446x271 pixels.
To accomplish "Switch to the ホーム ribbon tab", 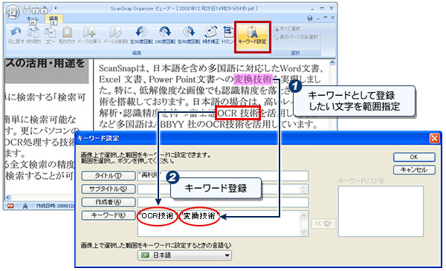I will click(33, 19).
